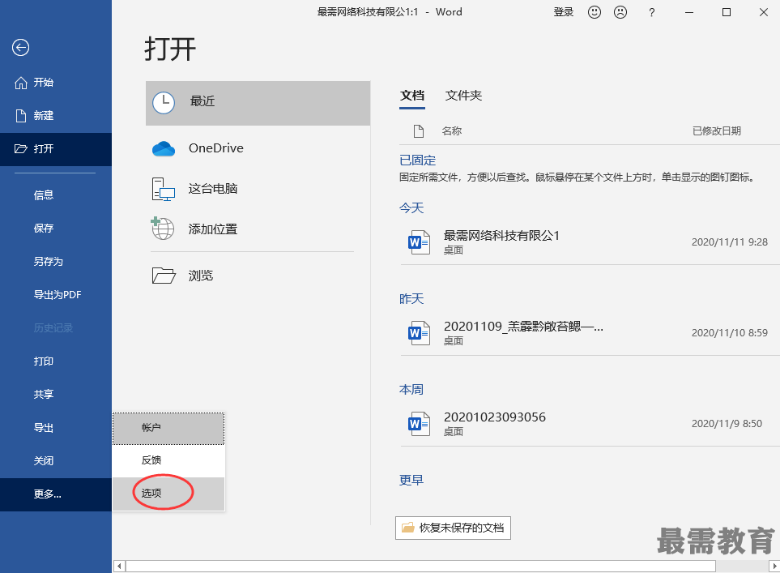Image resolution: width=780 pixels, height=573 pixels.
Task: Click the smiley face feedback icon
Action: coord(595,12)
